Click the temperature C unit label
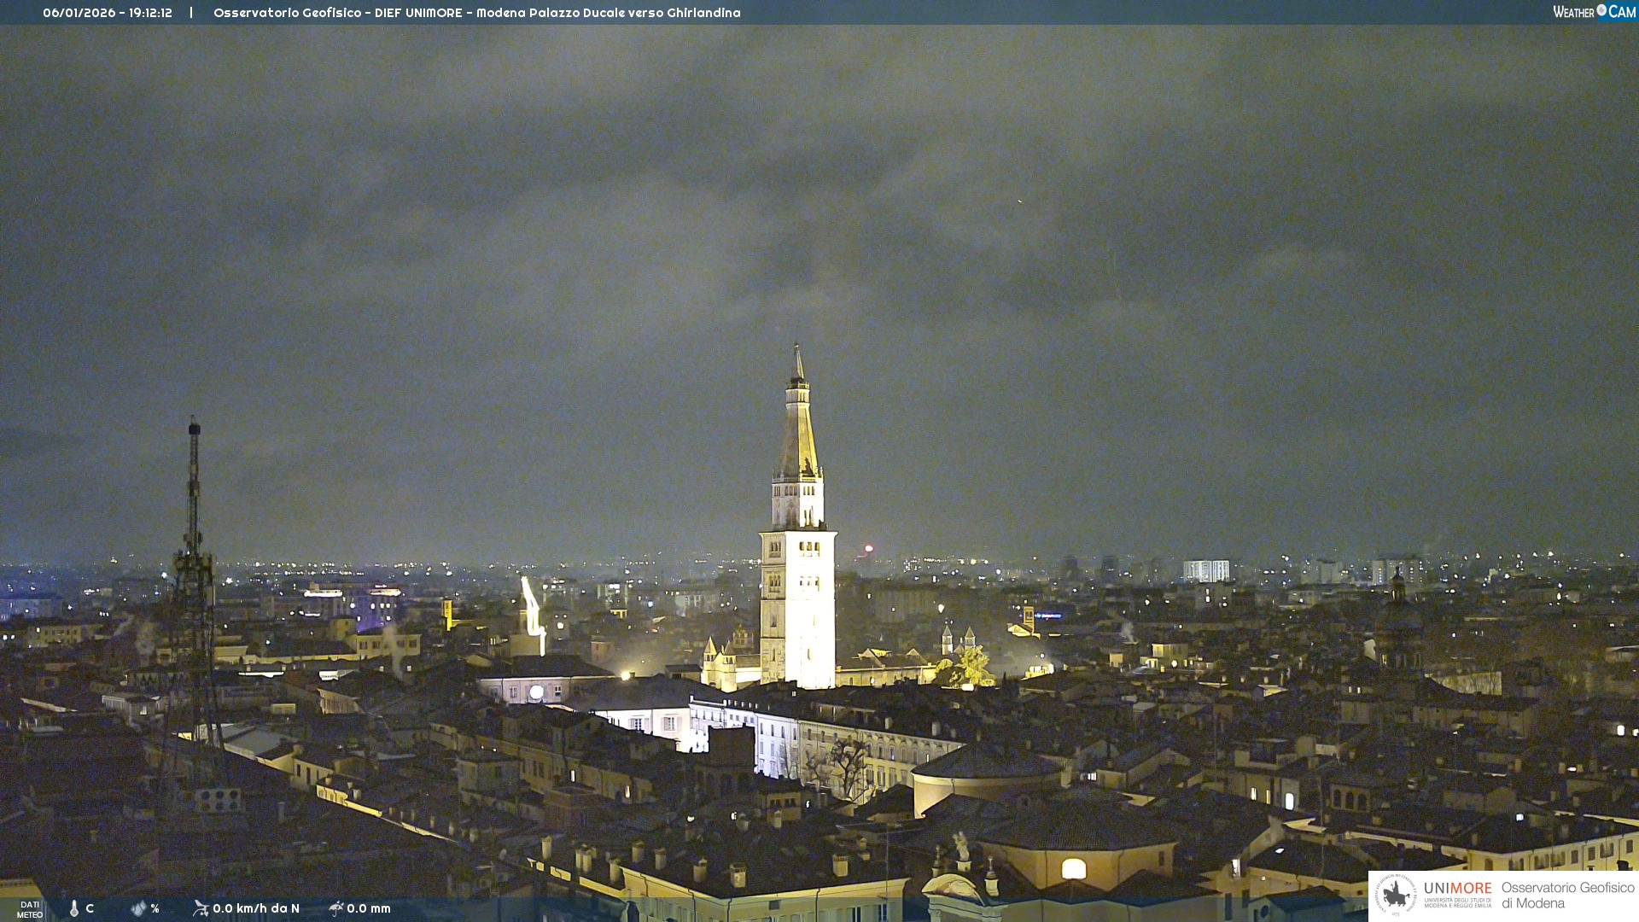 tap(90, 908)
